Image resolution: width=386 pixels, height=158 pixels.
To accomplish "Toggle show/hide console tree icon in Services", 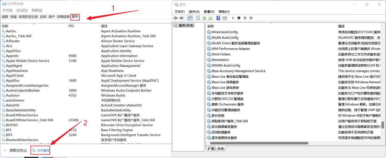I will pos(190,18).
